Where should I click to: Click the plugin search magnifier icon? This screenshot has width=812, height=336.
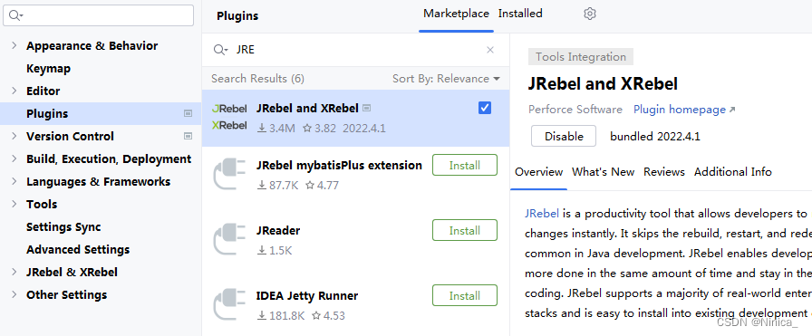coord(220,50)
